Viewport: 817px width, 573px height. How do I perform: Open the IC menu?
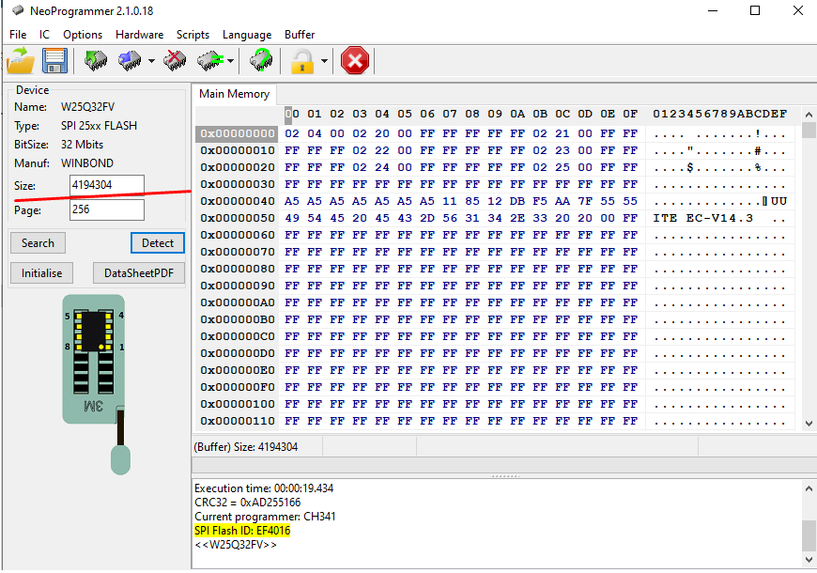[44, 35]
